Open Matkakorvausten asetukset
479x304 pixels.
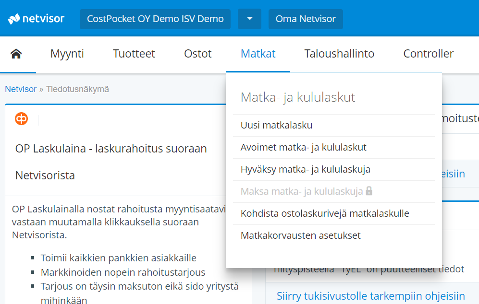coord(333,235)
